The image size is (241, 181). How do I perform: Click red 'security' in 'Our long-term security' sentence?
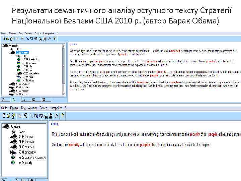tap(74, 145)
